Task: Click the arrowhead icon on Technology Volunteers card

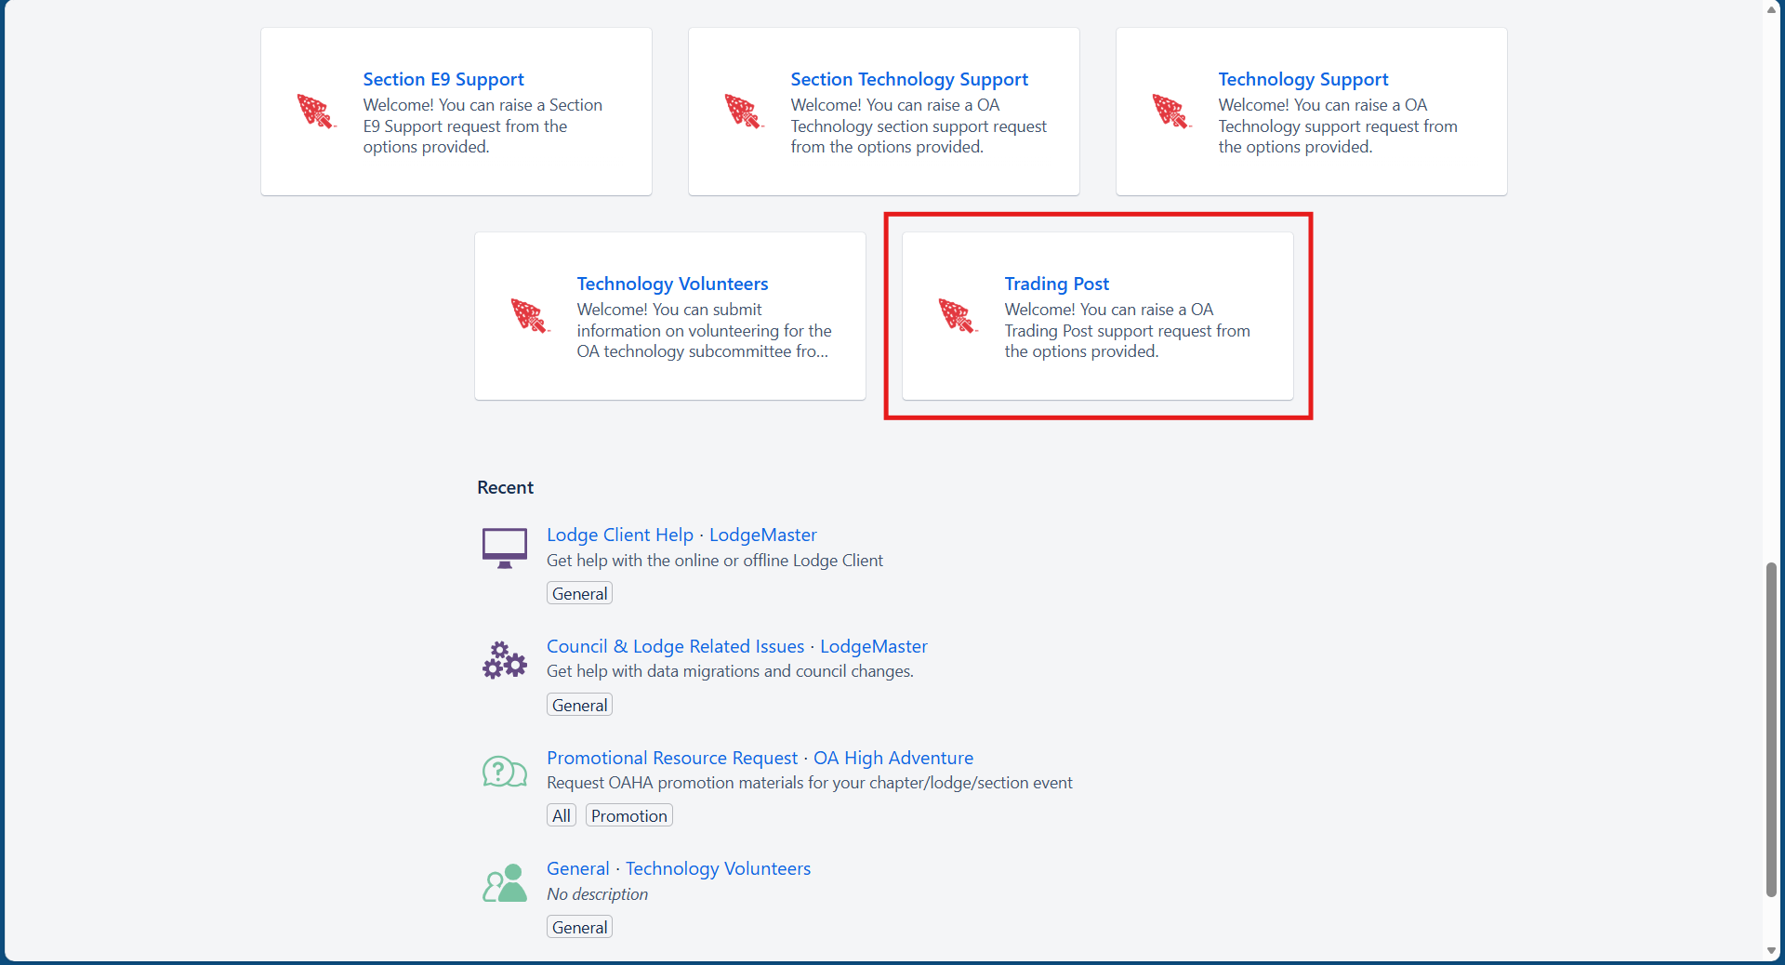Action: coord(529,316)
